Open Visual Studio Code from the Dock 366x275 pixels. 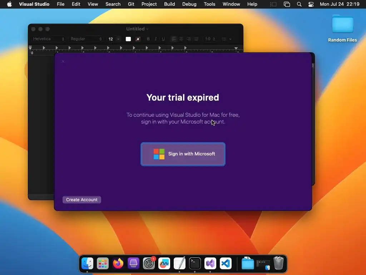[226, 263]
